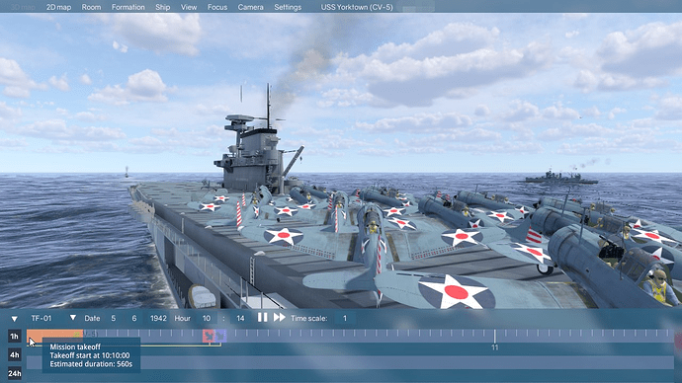This screenshot has height=383, width=682.
Task: Open the TF-01 task force dropdown
Action: point(72,318)
